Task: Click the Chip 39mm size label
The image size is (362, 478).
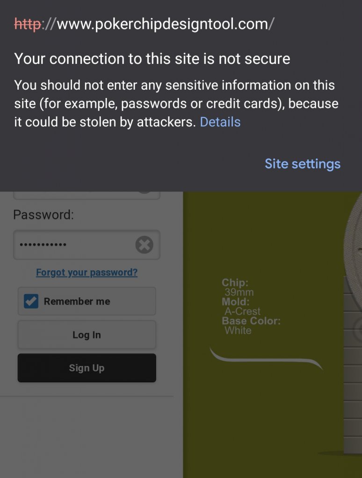Action: [x=238, y=288]
